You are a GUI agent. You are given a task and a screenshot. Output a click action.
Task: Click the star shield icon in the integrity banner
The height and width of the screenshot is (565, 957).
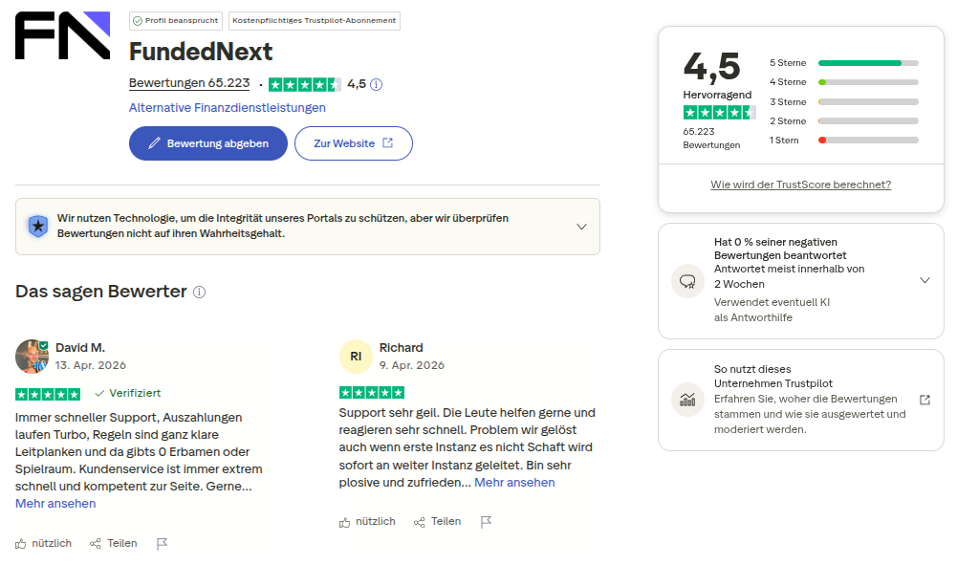(x=37, y=227)
